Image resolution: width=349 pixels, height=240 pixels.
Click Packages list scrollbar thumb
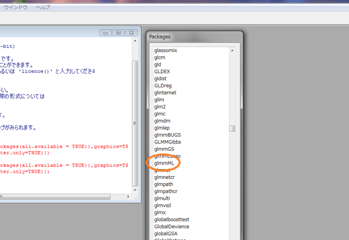[x=232, y=129]
